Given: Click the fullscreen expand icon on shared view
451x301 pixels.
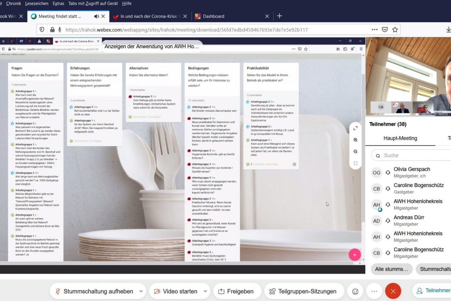Looking at the screenshot, I should pyautogui.click(x=355, y=128).
